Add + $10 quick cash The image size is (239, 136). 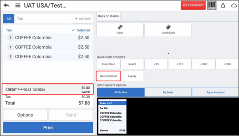tap(180, 64)
